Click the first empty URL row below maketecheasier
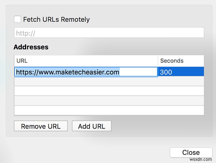This screenshot has height=163, width=216. [86, 81]
